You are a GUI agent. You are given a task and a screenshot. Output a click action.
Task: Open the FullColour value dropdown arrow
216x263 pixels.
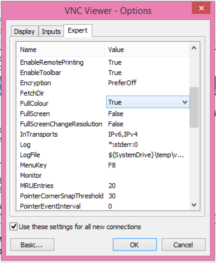pyautogui.click(x=185, y=102)
